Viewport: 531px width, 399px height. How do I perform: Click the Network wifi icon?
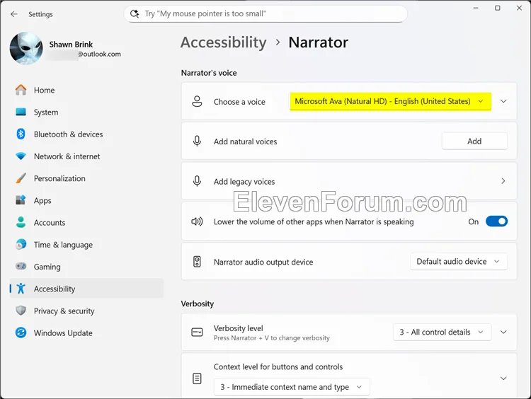point(21,156)
